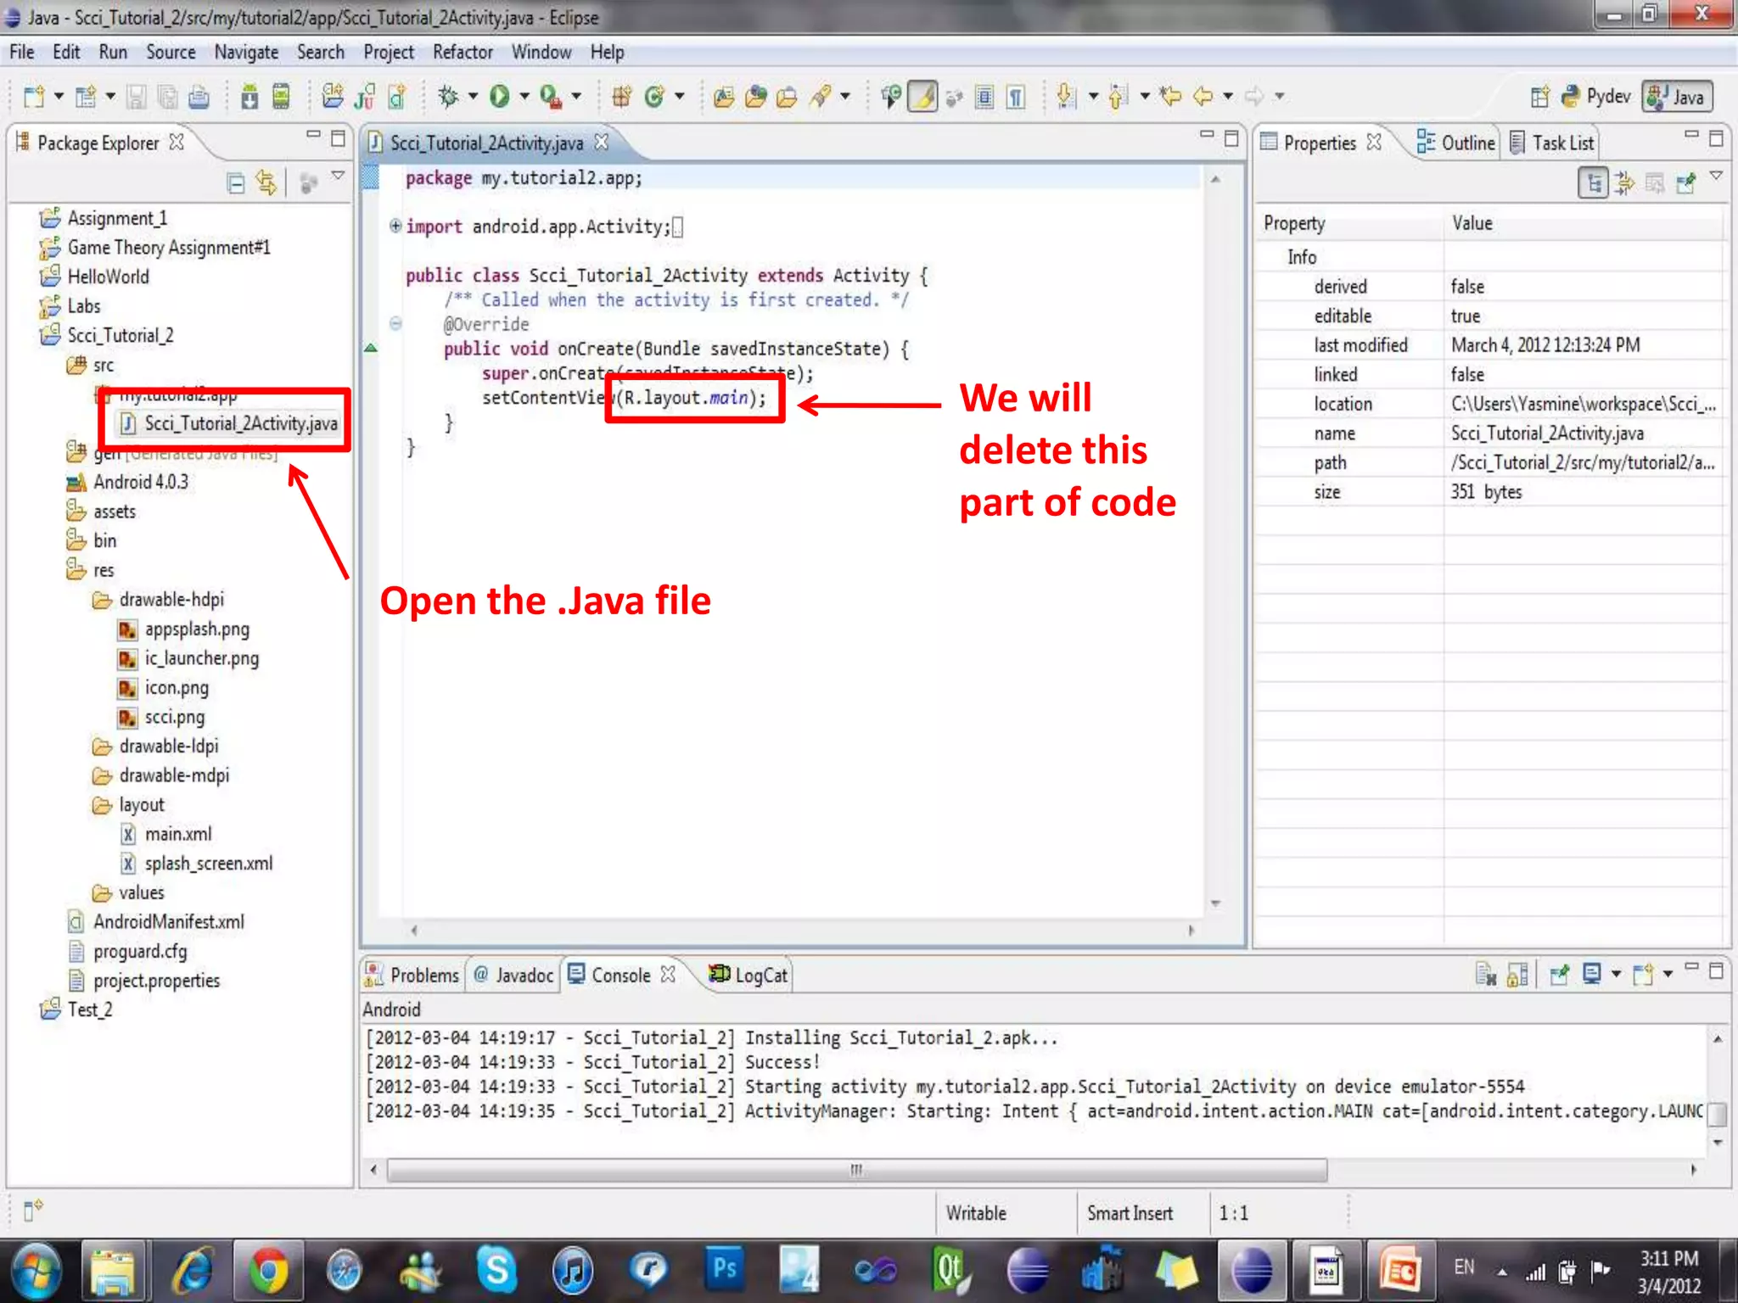Click the Debug bug icon

point(448,97)
